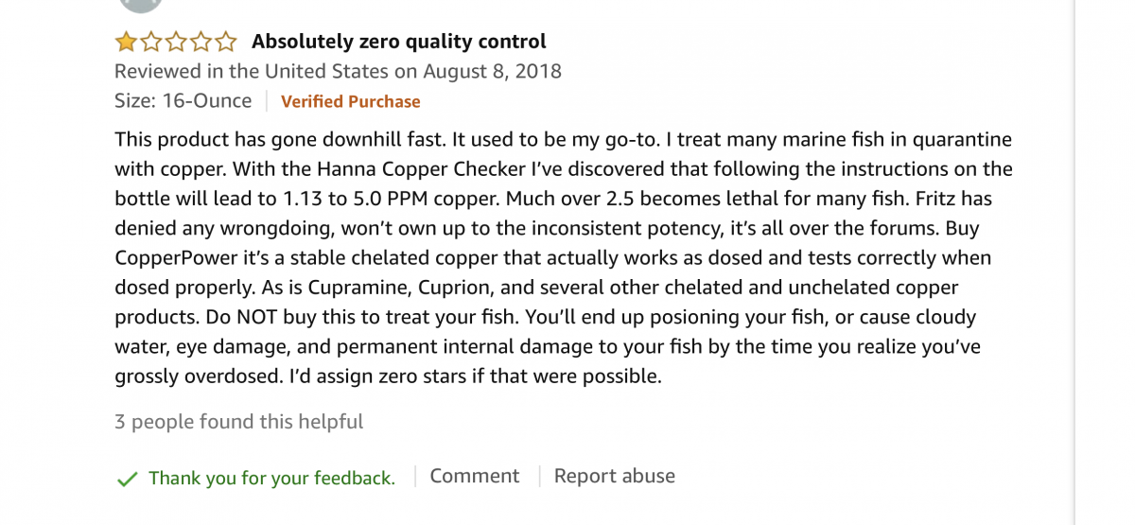Open the reviewer avatar at top
Image resolution: width=1135 pixels, height=525 pixels.
(142, 5)
